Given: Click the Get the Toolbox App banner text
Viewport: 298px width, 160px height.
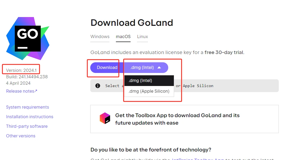Looking at the screenshot, I should [x=177, y=119].
